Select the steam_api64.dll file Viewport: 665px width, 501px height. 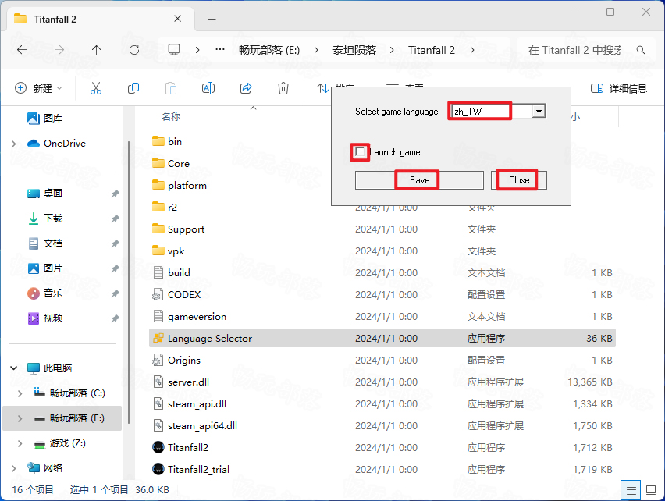click(194, 425)
